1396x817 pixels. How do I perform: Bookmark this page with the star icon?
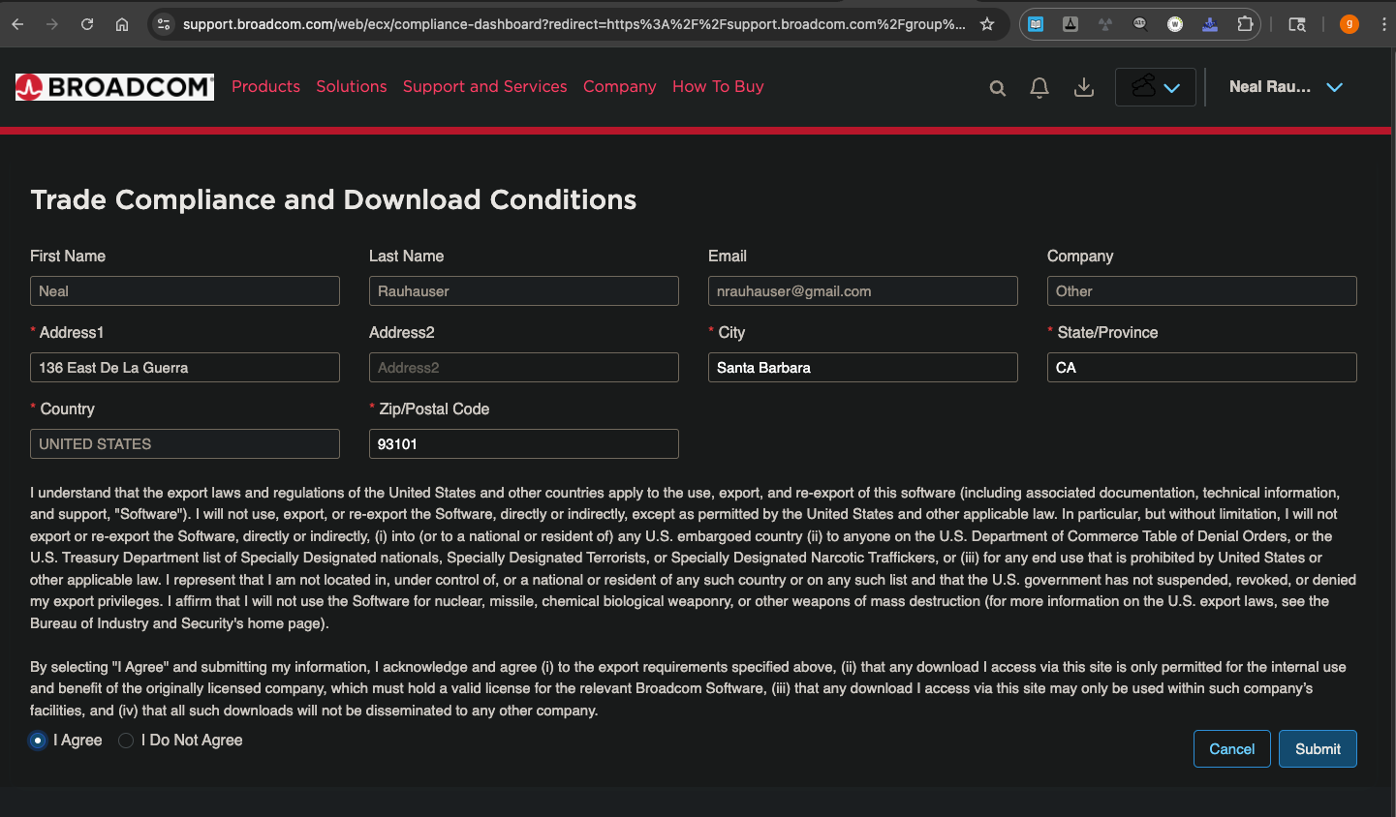(x=987, y=24)
